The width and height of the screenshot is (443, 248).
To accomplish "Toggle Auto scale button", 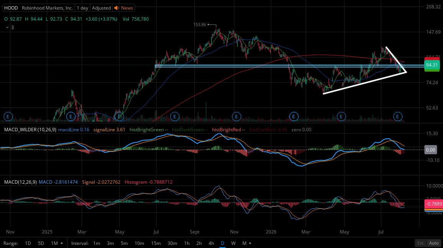I will point(434,243).
